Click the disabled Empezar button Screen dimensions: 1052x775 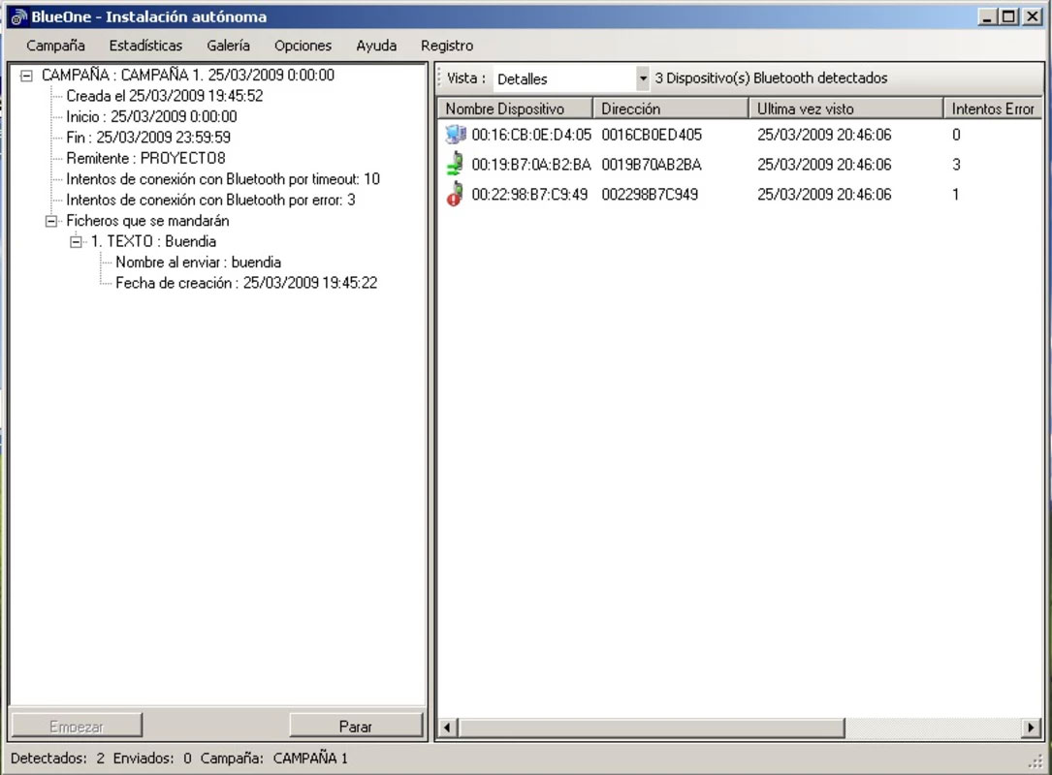click(x=77, y=726)
